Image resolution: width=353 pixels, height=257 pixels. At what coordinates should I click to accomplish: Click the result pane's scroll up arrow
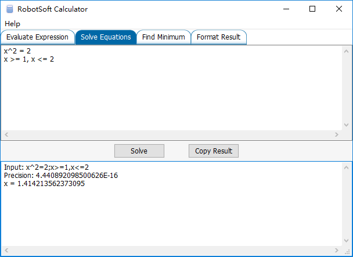point(346,167)
